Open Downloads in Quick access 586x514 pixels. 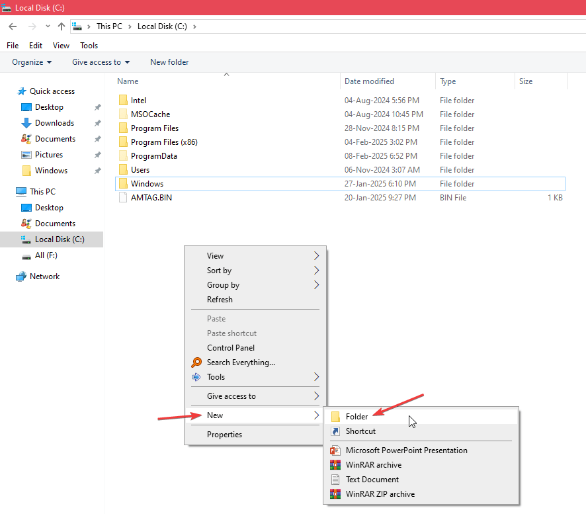click(54, 123)
